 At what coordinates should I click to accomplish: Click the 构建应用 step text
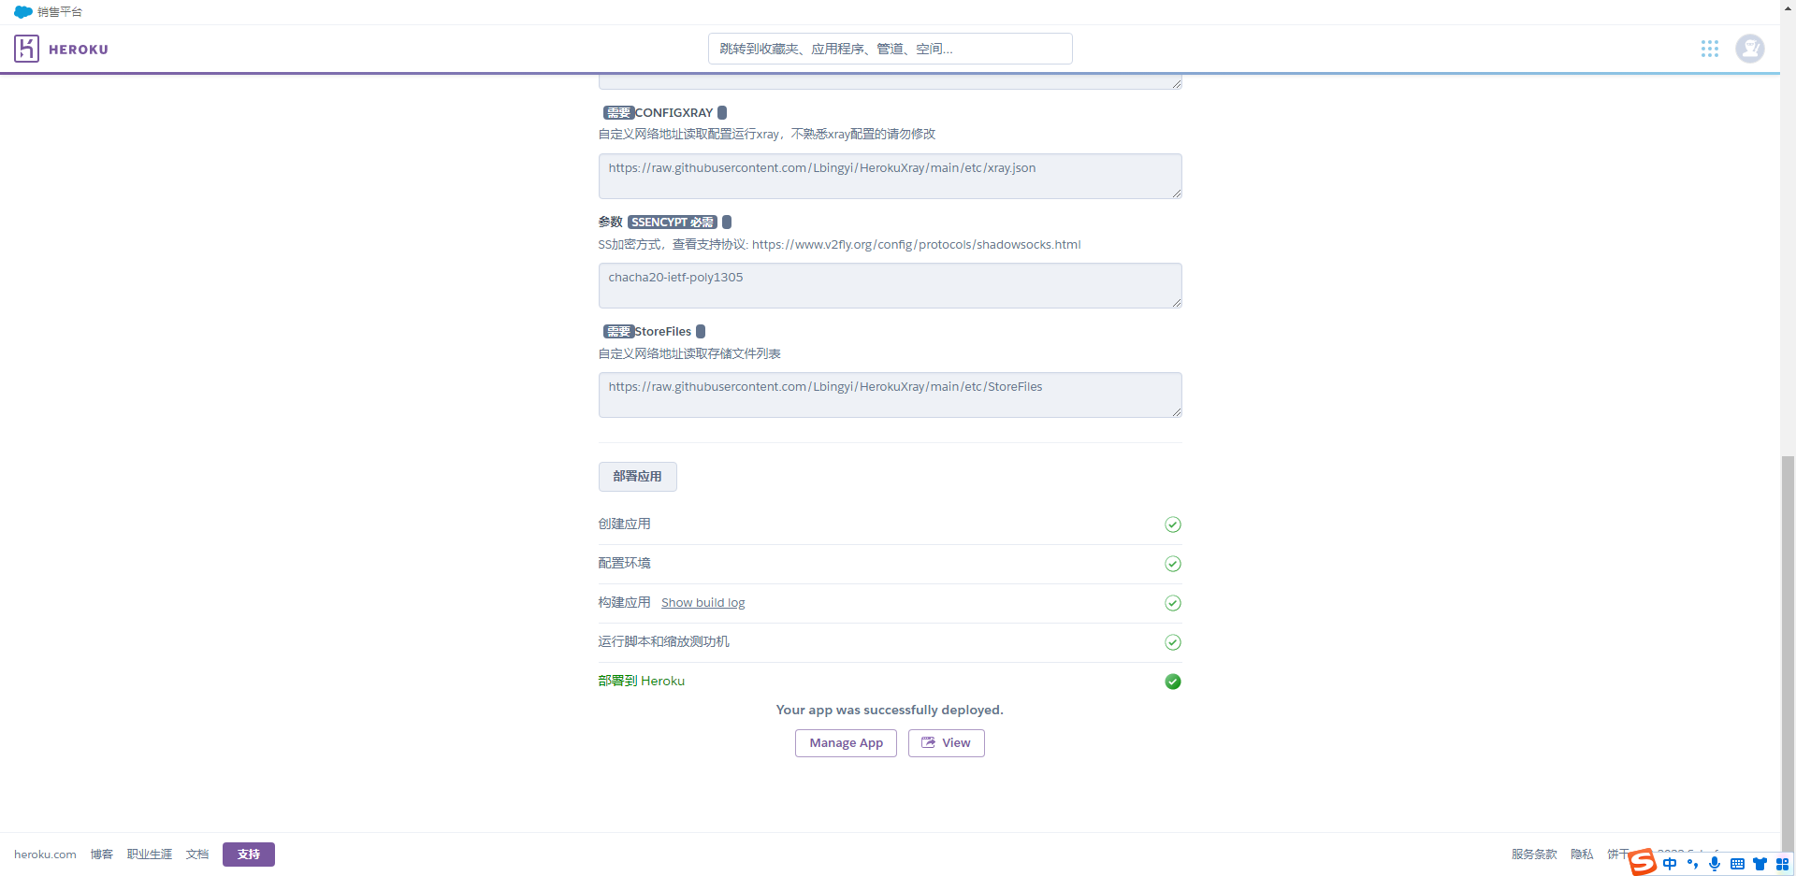point(624,603)
